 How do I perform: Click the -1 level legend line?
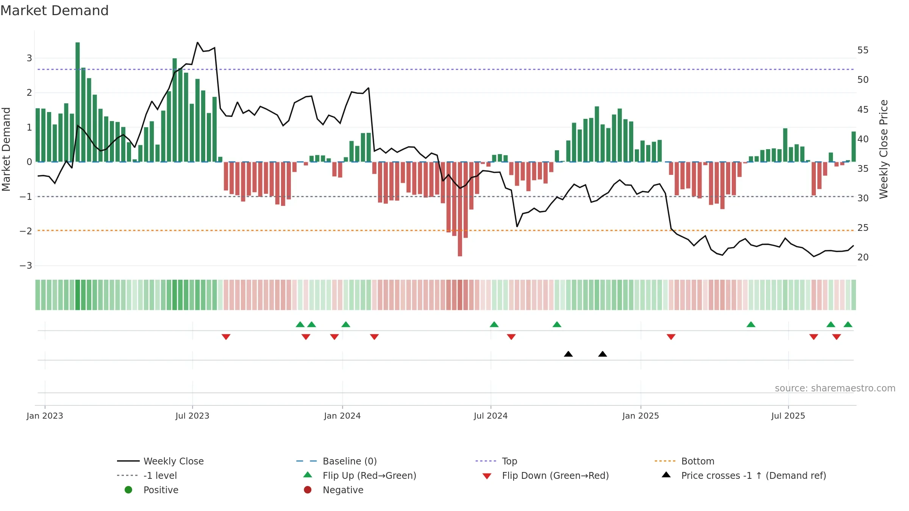pos(127,475)
